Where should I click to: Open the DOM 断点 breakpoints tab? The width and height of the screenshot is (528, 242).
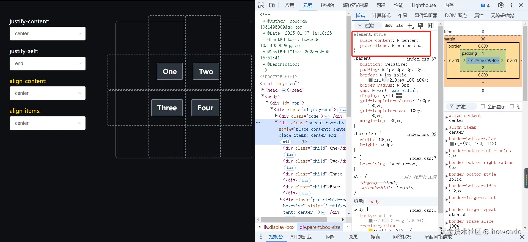point(456,15)
